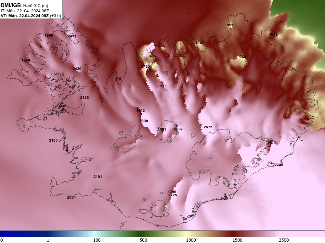Select the 1799 height label
325x243 pixels.
(x=172, y=192)
